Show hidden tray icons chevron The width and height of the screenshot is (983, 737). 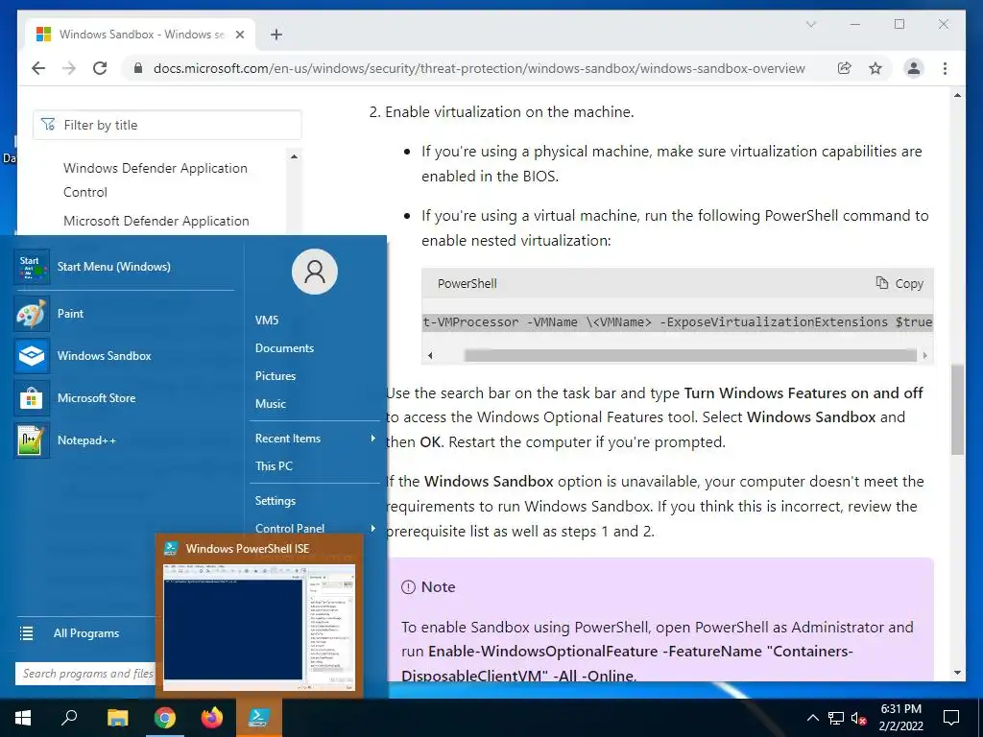coord(812,718)
